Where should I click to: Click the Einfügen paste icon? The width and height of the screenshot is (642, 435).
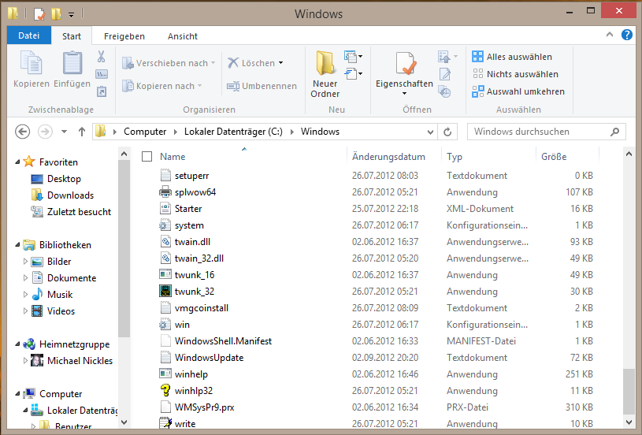[x=72, y=64]
